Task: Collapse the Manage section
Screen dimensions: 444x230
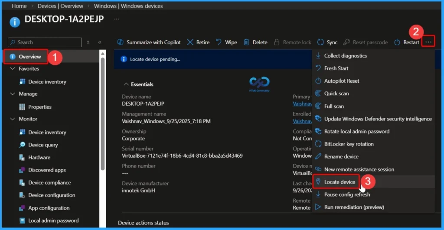Action: point(13,94)
